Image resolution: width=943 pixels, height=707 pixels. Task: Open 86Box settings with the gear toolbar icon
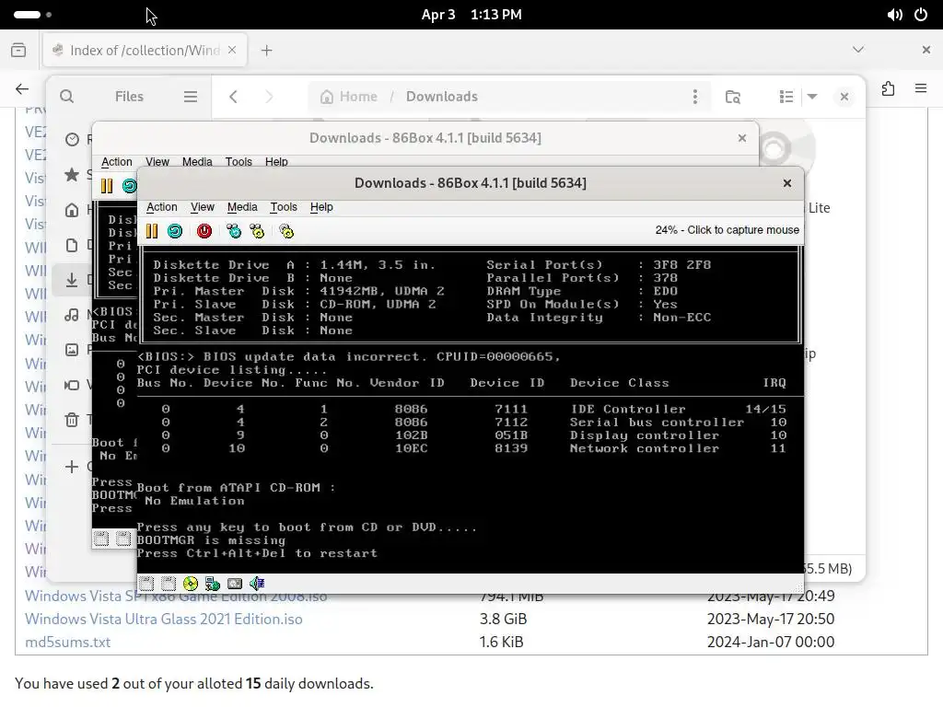287,231
